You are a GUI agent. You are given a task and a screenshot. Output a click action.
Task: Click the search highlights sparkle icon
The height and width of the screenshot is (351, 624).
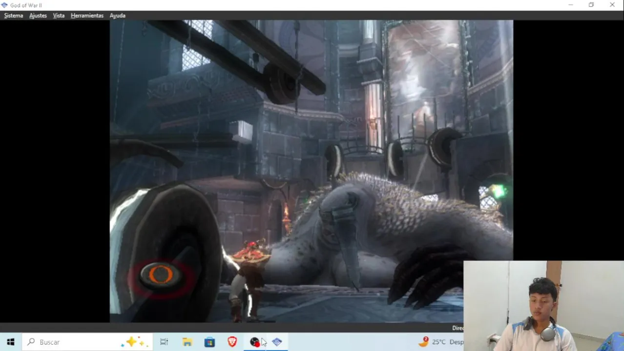(134, 342)
